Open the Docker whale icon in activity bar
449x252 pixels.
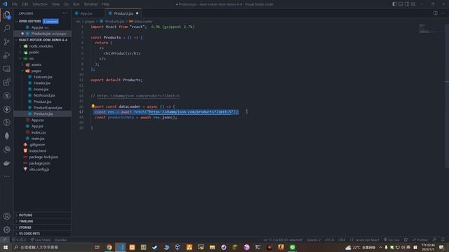point(6,163)
